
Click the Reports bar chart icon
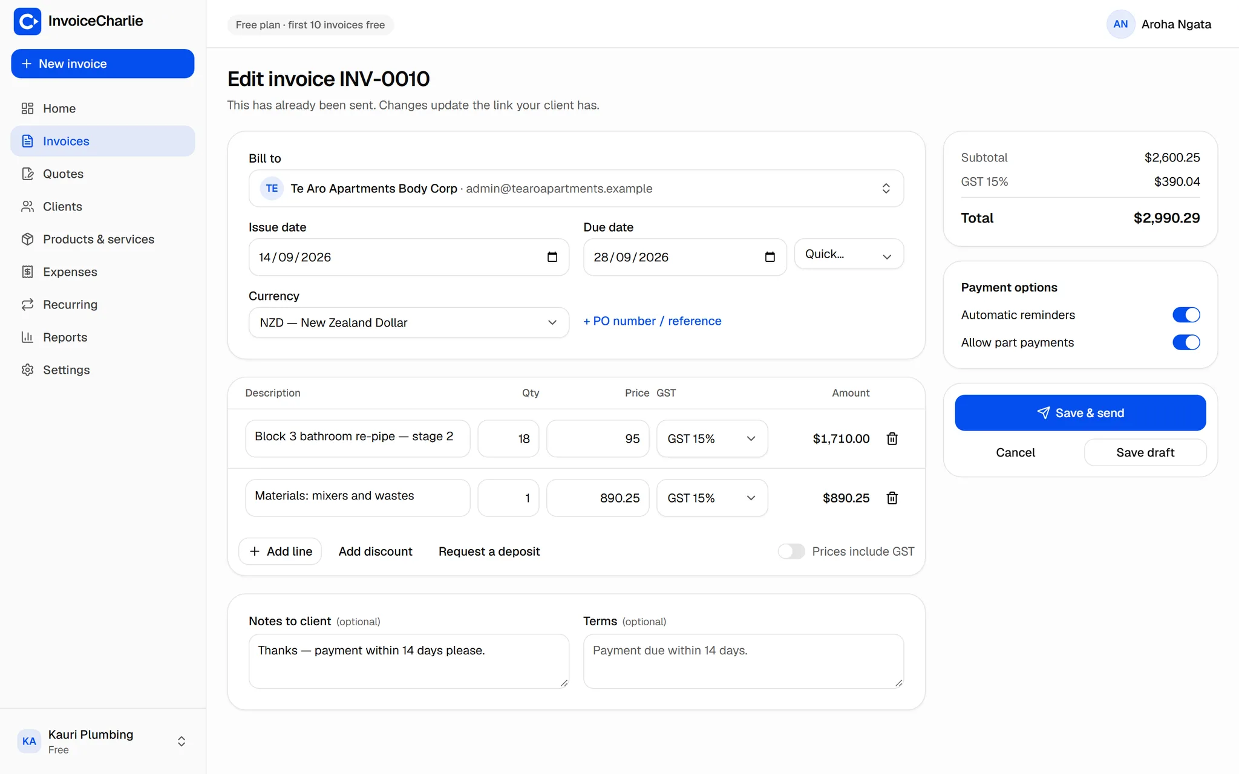point(27,337)
